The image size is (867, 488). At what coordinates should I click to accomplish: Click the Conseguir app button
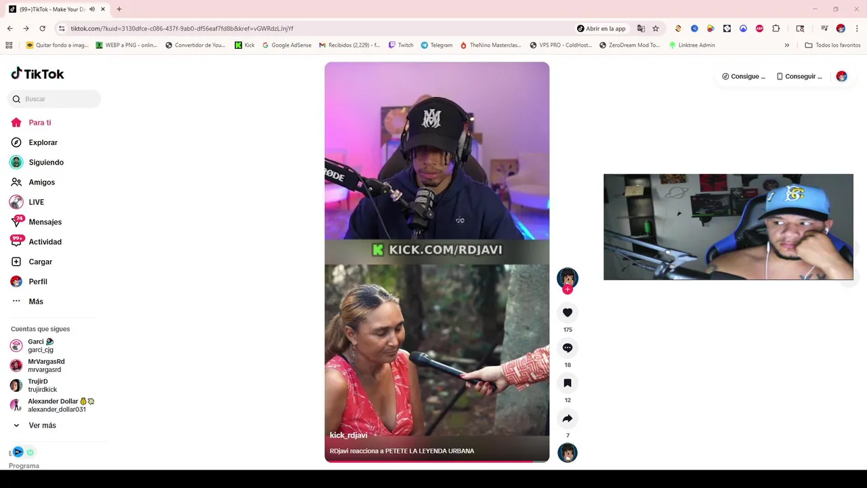click(x=799, y=77)
